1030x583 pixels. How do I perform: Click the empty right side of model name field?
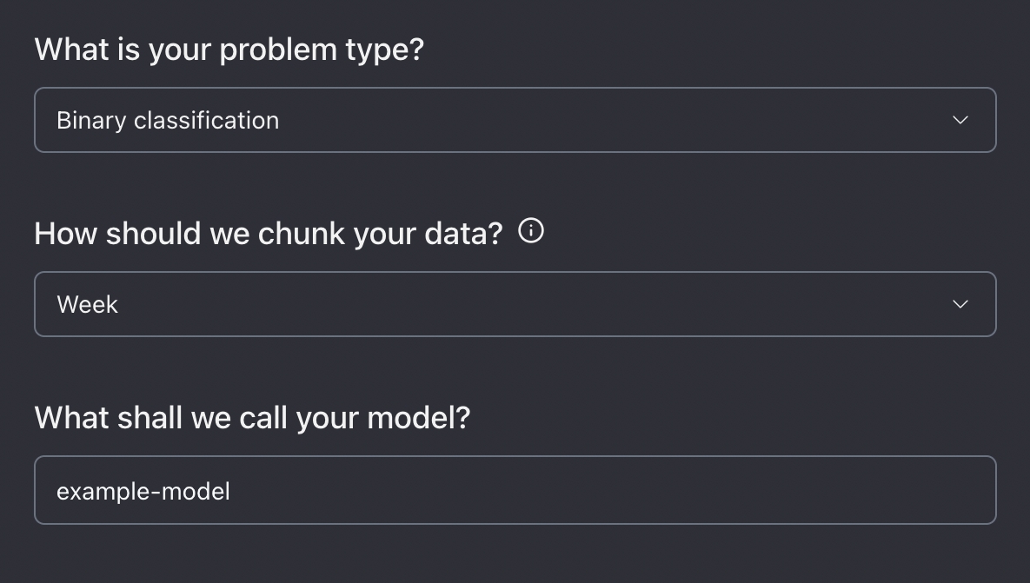pyautogui.click(x=826, y=490)
